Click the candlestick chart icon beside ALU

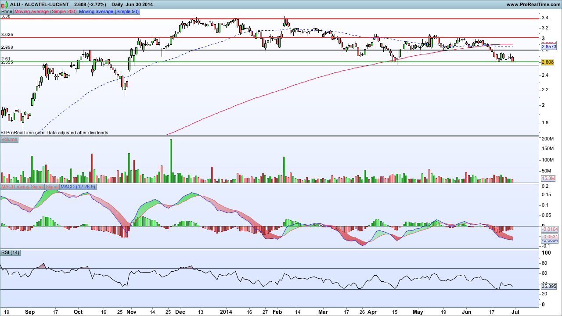pyautogui.click(x=4, y=4)
